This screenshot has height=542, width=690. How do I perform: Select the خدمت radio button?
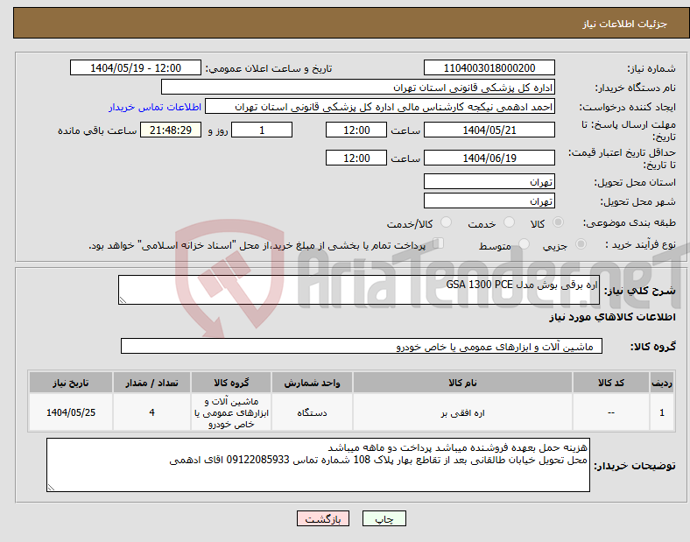[x=509, y=222]
